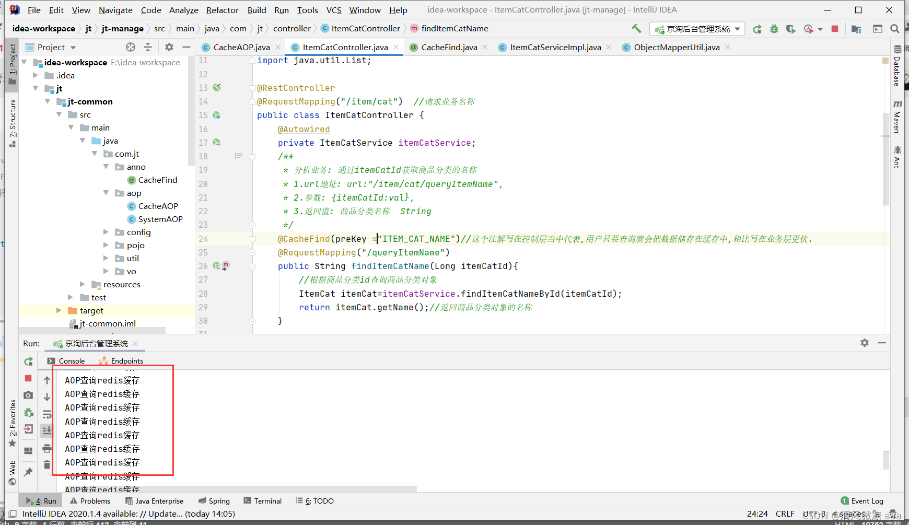Print console output icon

[47, 448]
